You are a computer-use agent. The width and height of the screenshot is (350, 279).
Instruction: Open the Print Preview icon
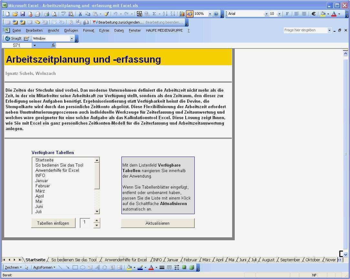coord(54,14)
